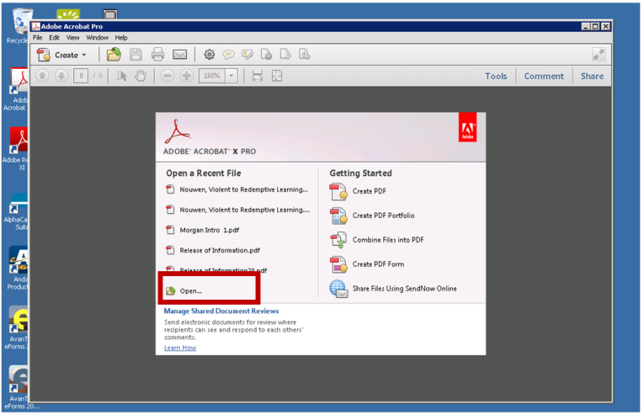Click the Learn How link
This screenshot has height=415, width=644.
(x=180, y=348)
